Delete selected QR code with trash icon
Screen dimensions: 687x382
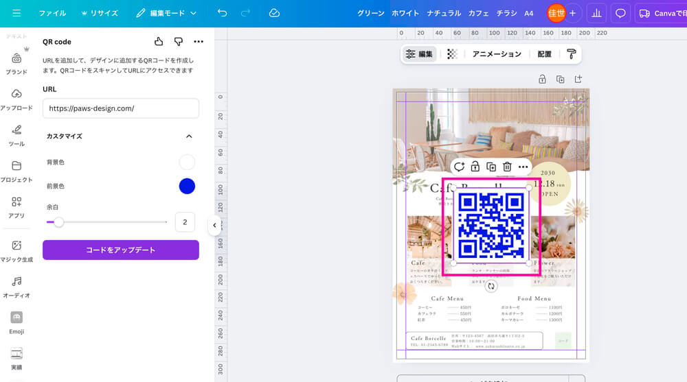pyautogui.click(x=507, y=167)
